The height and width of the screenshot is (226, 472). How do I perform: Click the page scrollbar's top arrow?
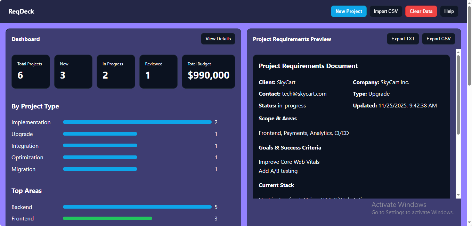pos(469,3)
